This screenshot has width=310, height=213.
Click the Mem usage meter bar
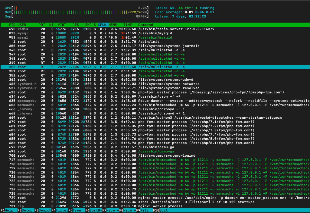(77, 12)
